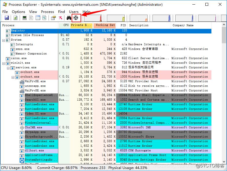Sort by the Working Set column header
Image resolution: width=227 pixels, height=171 pixels.
(x=105, y=25)
